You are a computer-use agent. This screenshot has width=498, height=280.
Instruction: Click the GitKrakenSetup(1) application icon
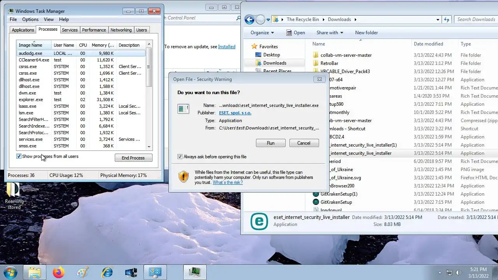(316, 194)
